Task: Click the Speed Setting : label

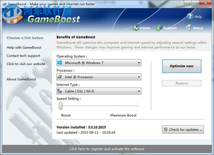Action: click(x=68, y=99)
